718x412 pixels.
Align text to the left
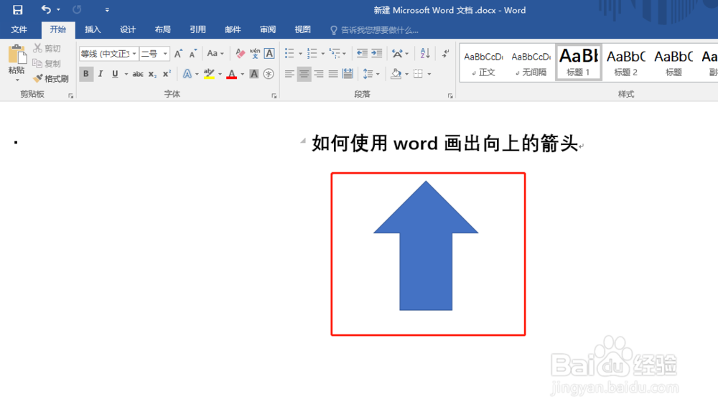(x=289, y=74)
